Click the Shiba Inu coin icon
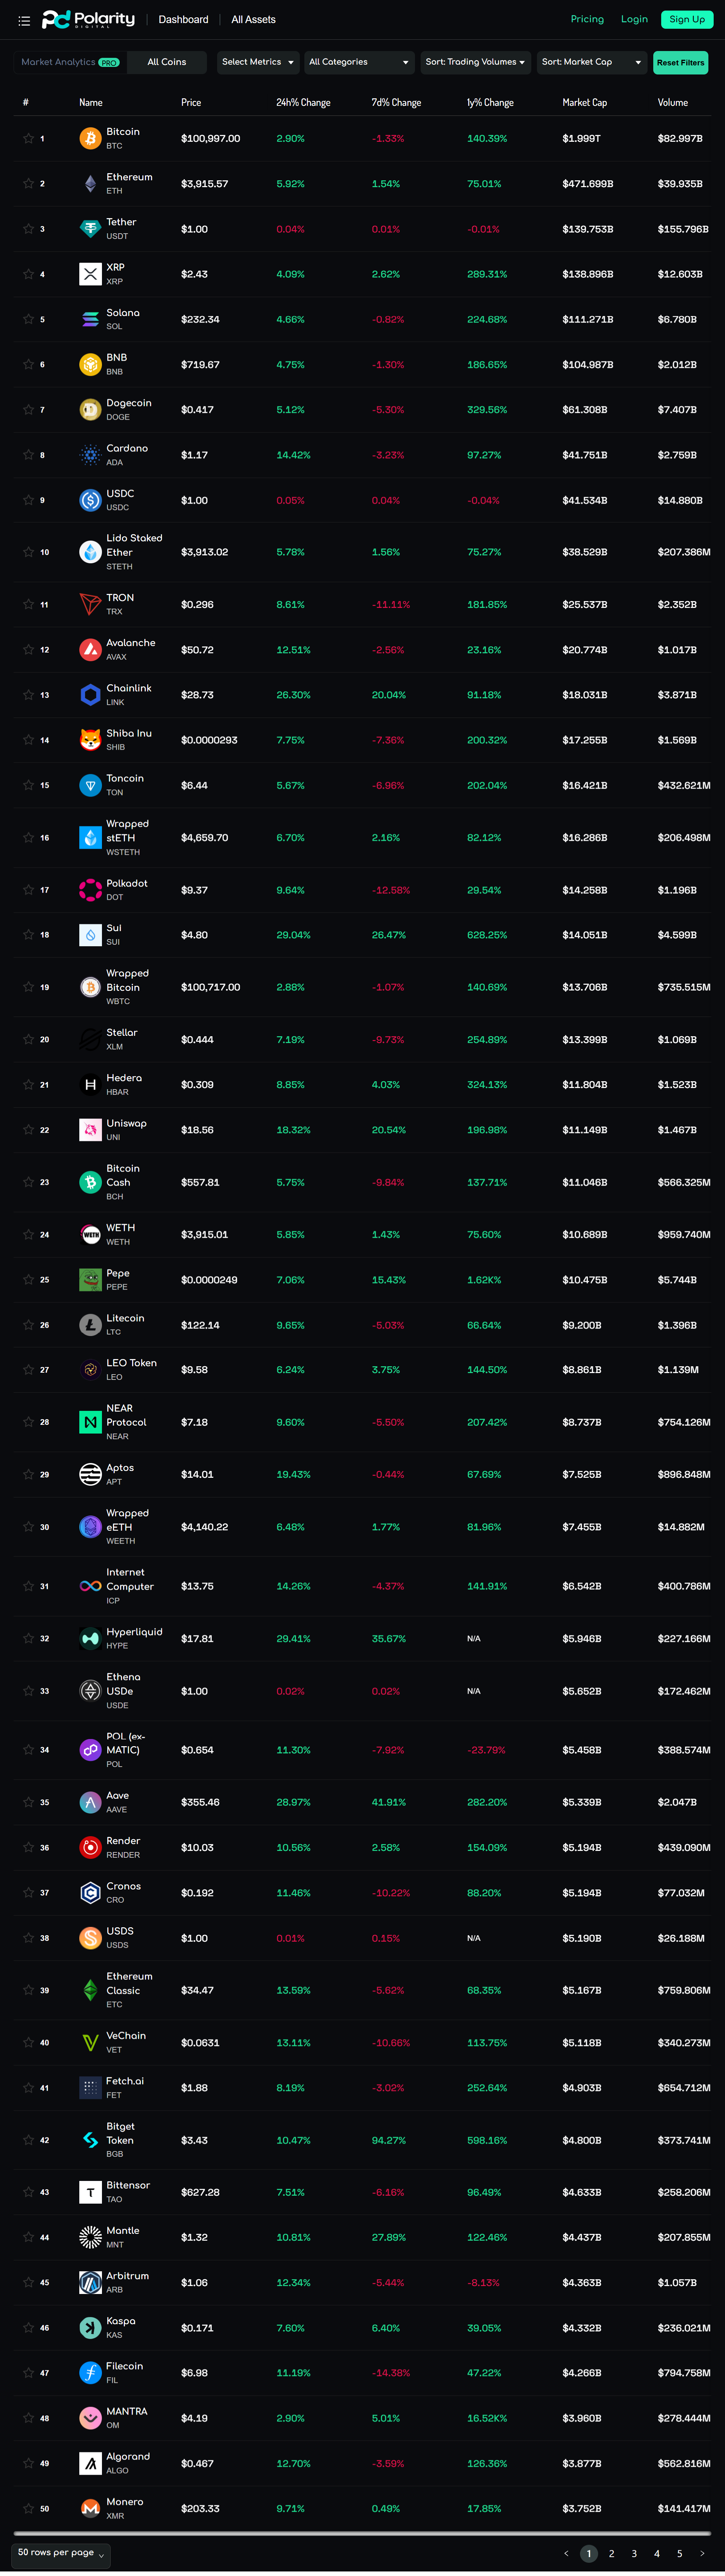725x2576 pixels. (x=90, y=740)
